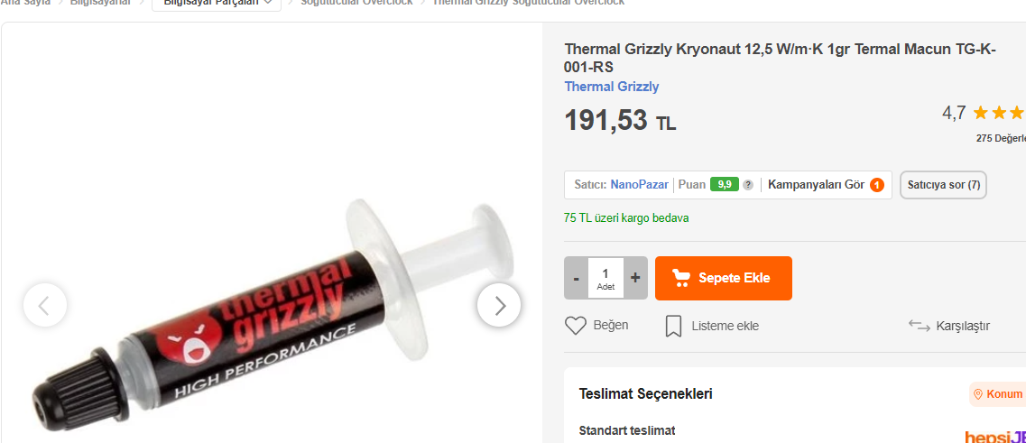Click the Satıcıya sor (7) button
The image size is (1026, 443).
tap(943, 185)
